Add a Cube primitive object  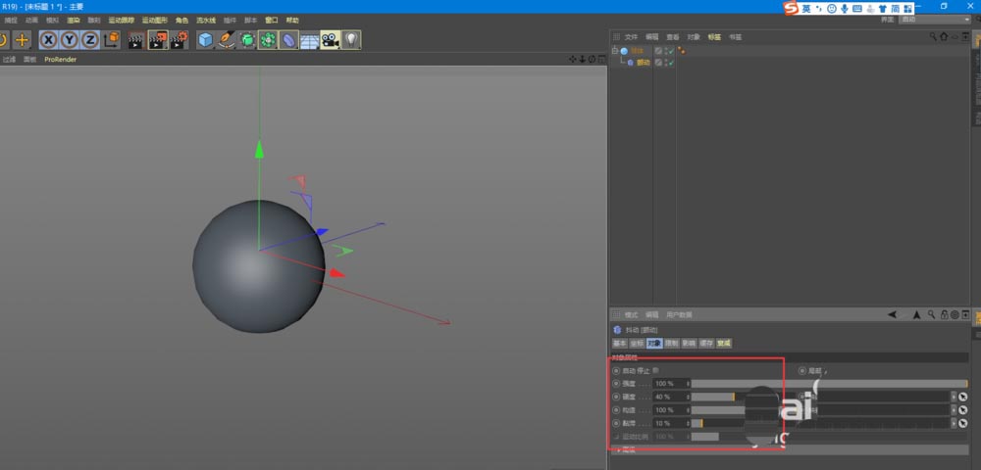[205, 40]
